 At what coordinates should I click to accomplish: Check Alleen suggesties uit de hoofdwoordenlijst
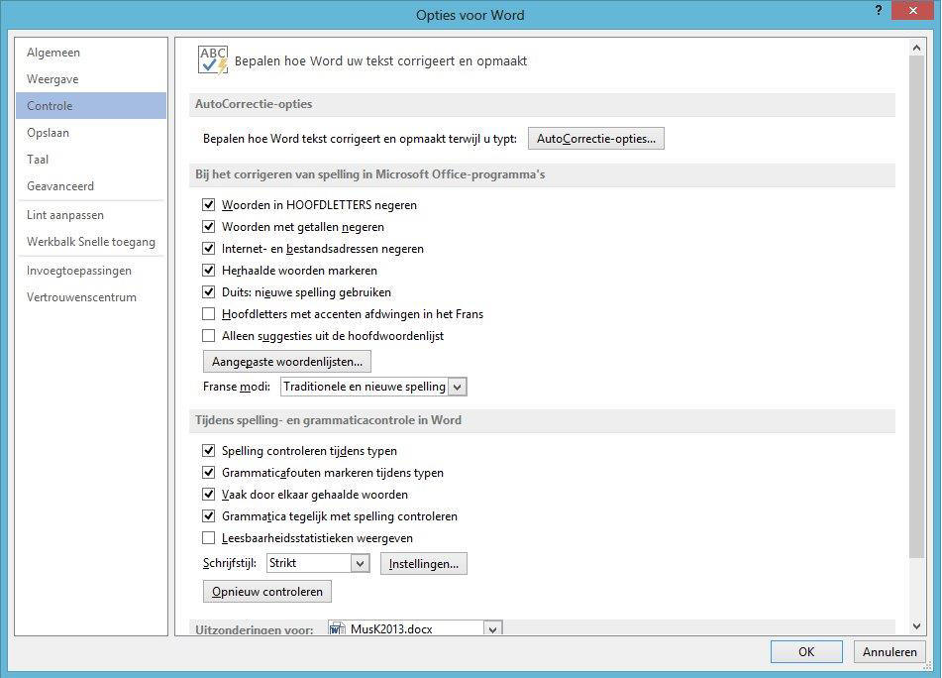coord(208,335)
